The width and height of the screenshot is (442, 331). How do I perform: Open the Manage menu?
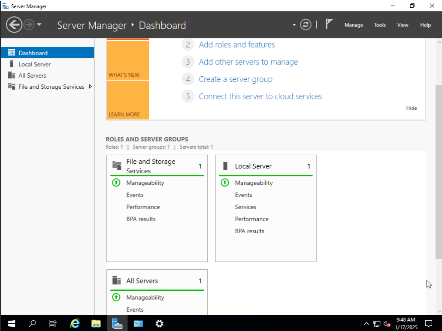[x=354, y=25]
